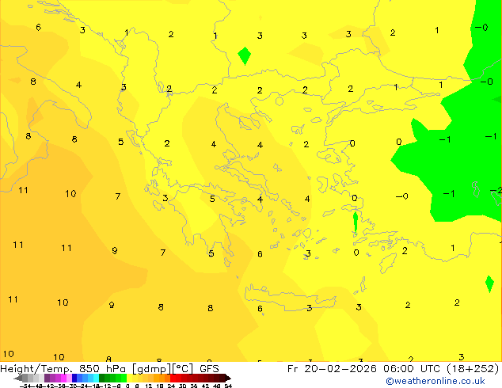
Task: Click the legend scale label "54"
Action: 228,386
